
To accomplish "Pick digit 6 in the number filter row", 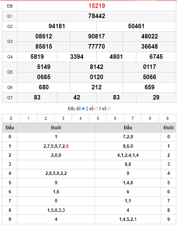I will (x=115, y=118).
